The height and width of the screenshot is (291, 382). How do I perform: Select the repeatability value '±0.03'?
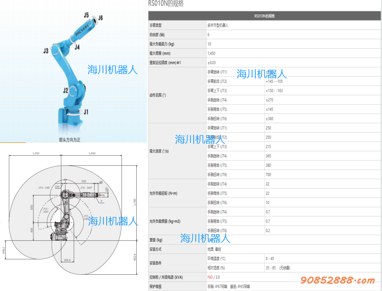tap(211, 63)
